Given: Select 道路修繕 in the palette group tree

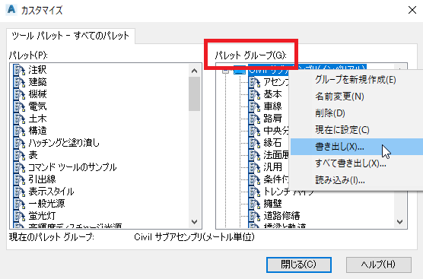Looking at the screenshot, I should (x=282, y=216).
